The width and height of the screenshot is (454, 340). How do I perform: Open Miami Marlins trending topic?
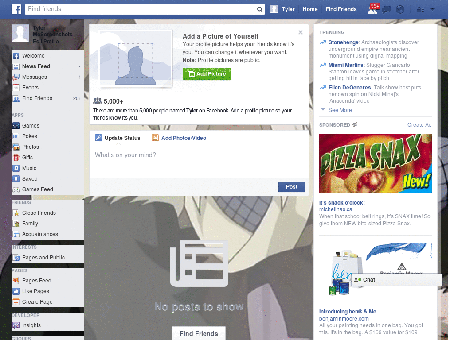346,65
